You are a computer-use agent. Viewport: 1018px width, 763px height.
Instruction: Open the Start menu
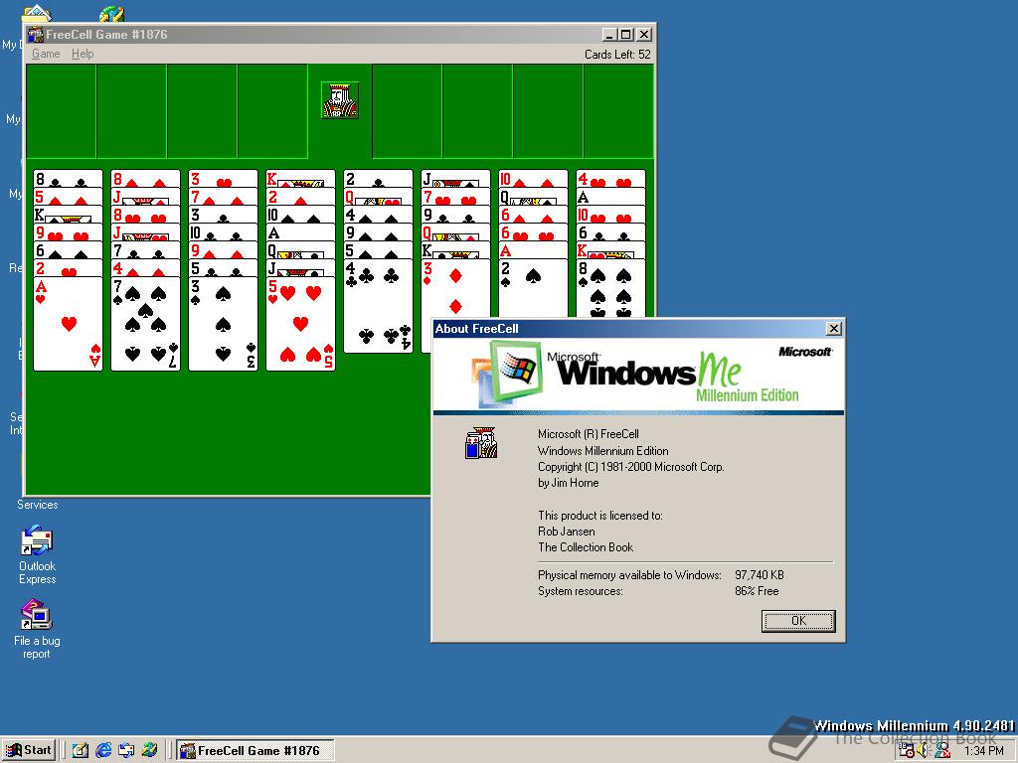[29, 750]
